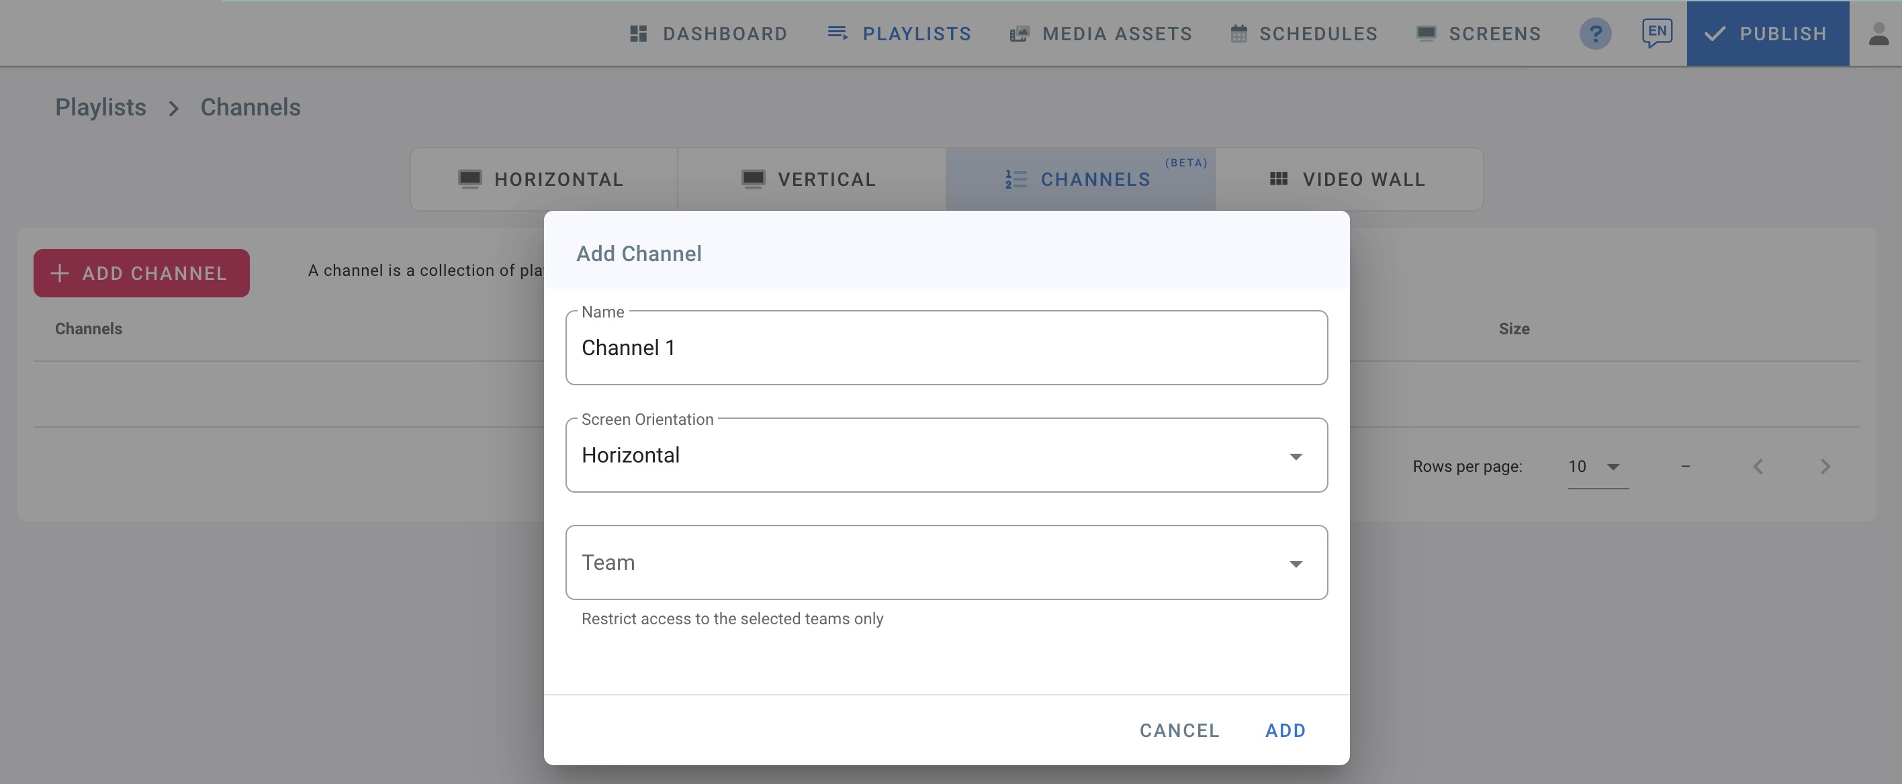This screenshot has height=784, width=1902.
Task: Cancel the Add Channel dialog
Action: pos(1179,730)
